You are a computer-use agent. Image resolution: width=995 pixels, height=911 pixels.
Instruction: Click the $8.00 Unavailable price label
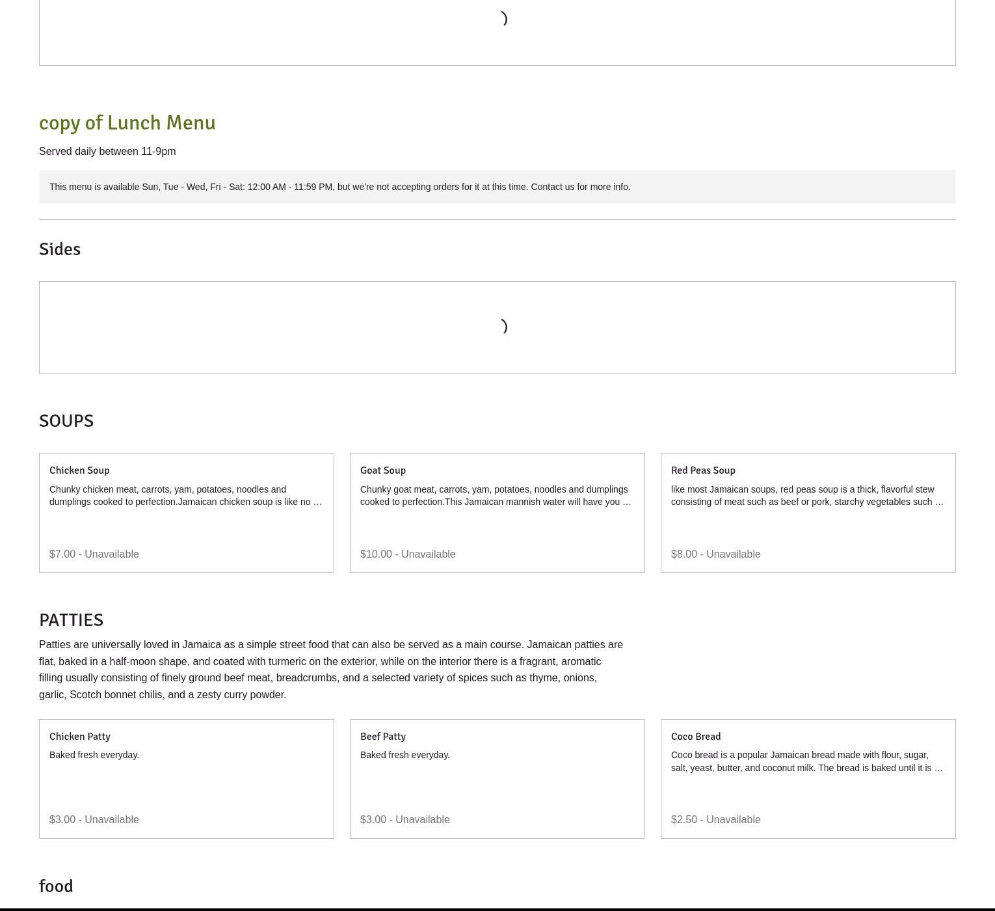coord(715,554)
